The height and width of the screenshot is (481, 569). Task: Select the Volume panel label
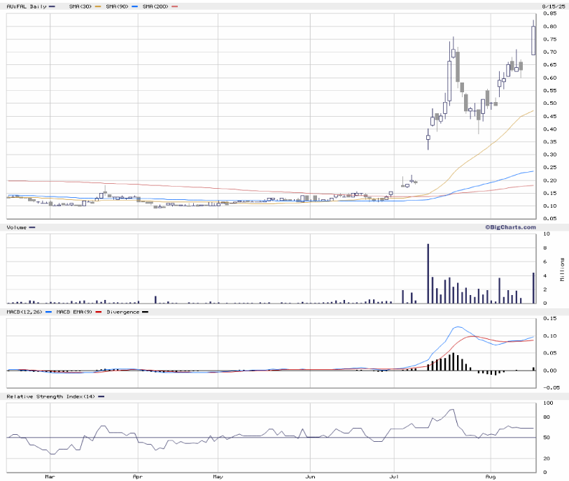click(17, 227)
